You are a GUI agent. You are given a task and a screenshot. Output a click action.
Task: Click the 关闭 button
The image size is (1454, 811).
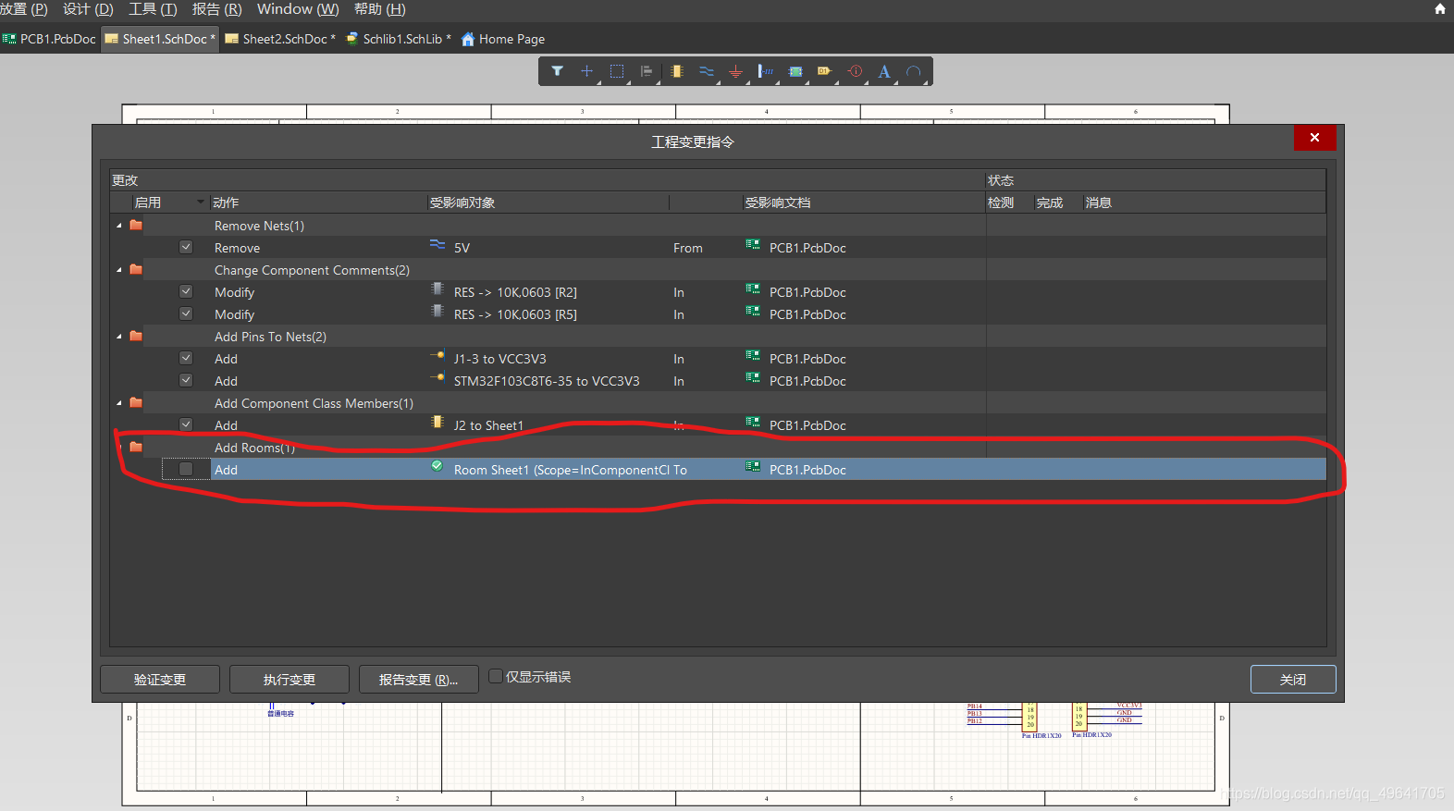1293,679
